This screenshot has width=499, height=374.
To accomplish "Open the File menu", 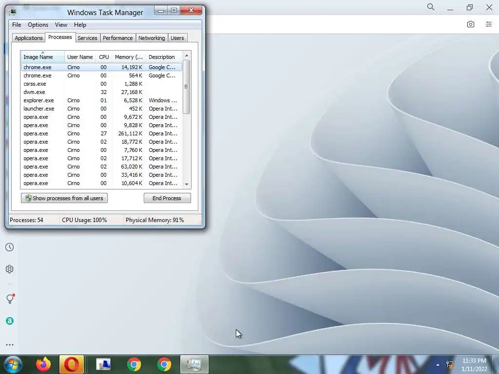I will click(x=17, y=25).
